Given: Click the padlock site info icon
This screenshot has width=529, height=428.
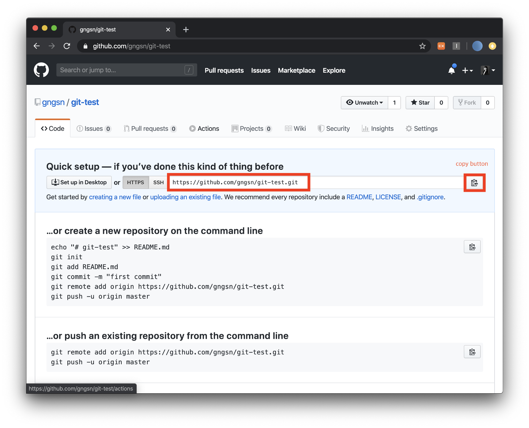Looking at the screenshot, I should pyautogui.click(x=86, y=46).
